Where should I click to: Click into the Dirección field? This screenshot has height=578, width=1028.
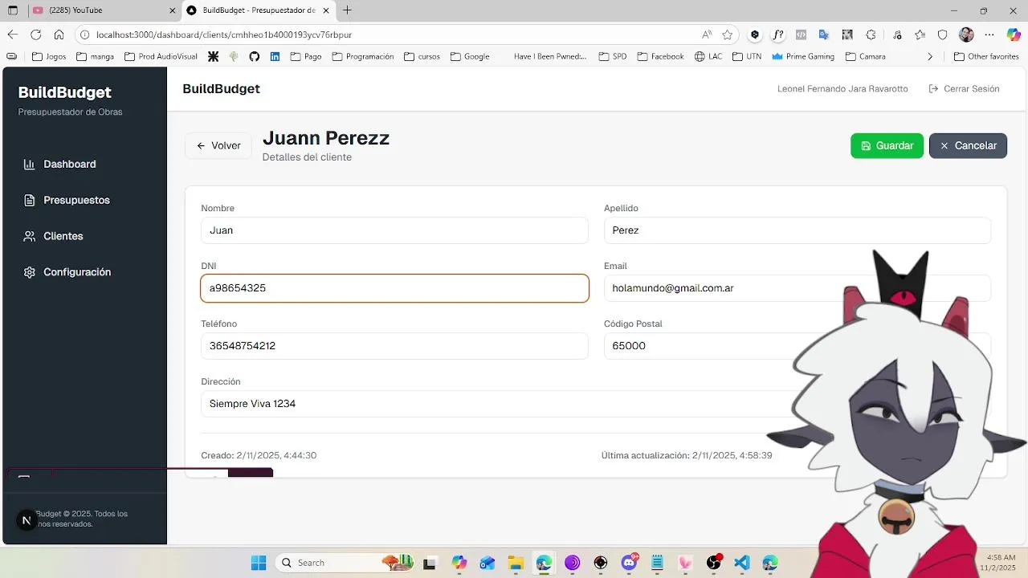tap(596, 404)
